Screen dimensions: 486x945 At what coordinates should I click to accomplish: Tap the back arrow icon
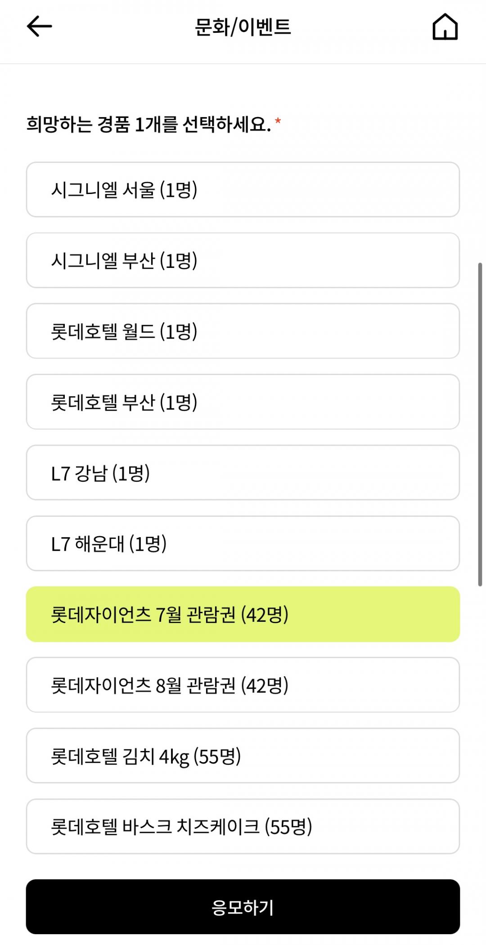coord(40,27)
